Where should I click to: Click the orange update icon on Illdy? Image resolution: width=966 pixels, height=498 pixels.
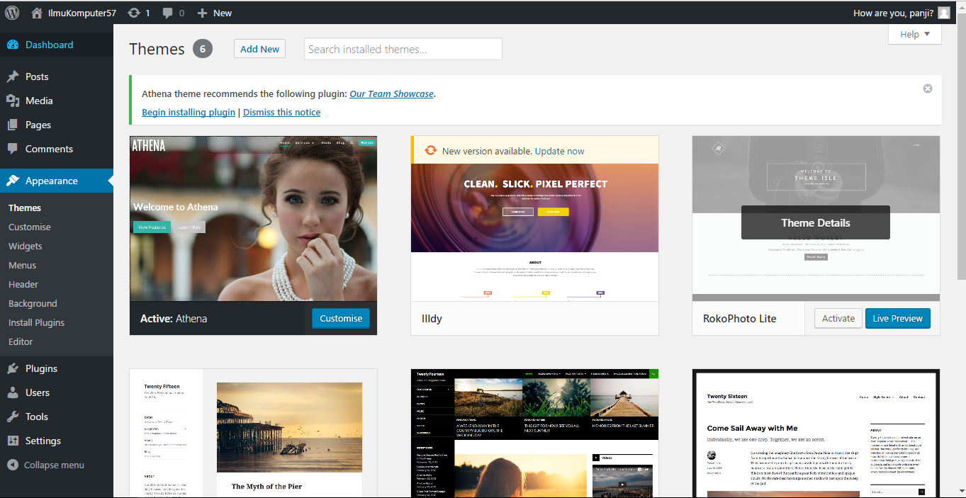click(x=430, y=150)
